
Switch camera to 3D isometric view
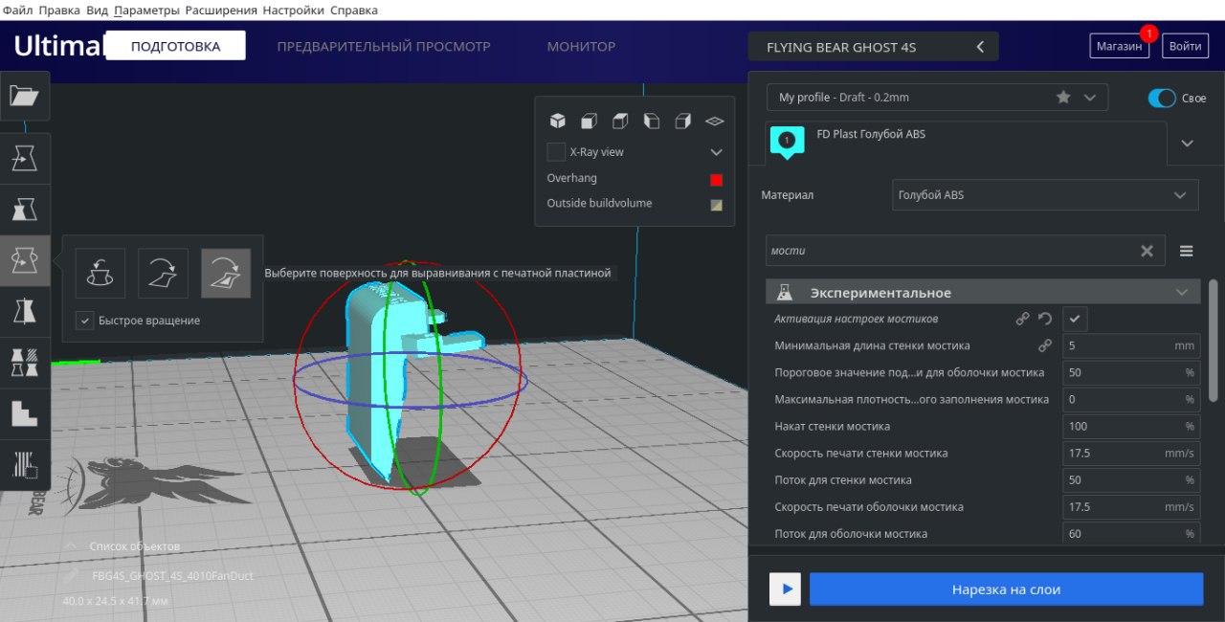pos(557,121)
